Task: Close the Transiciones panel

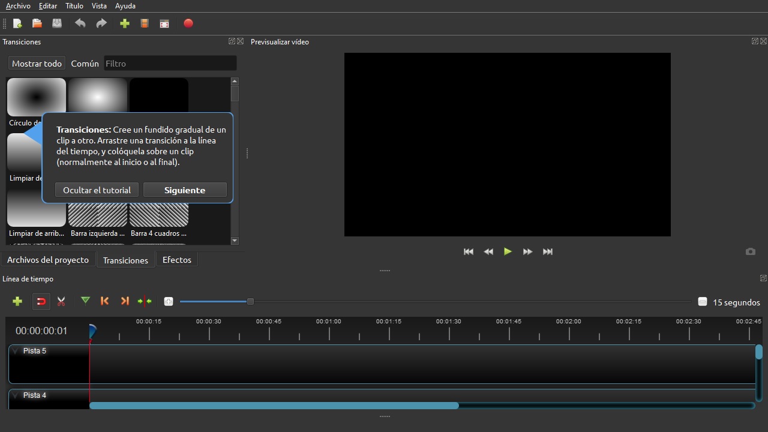Action: pyautogui.click(x=241, y=41)
